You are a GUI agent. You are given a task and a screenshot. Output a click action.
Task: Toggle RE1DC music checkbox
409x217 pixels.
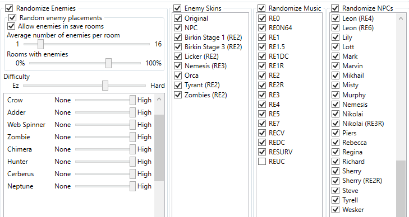point(262,56)
